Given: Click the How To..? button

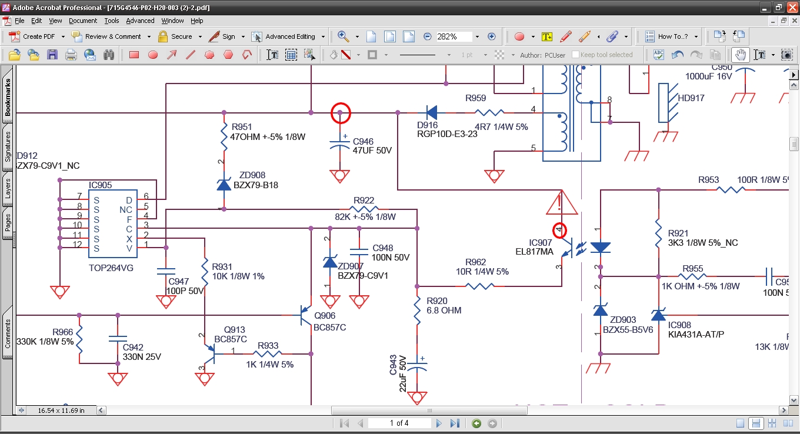Looking at the screenshot, I should (x=672, y=36).
